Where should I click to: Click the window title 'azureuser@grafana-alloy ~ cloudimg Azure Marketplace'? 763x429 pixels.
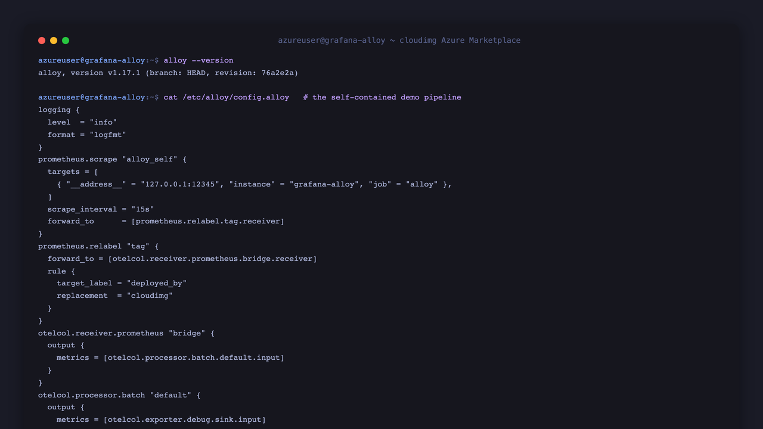[399, 41]
